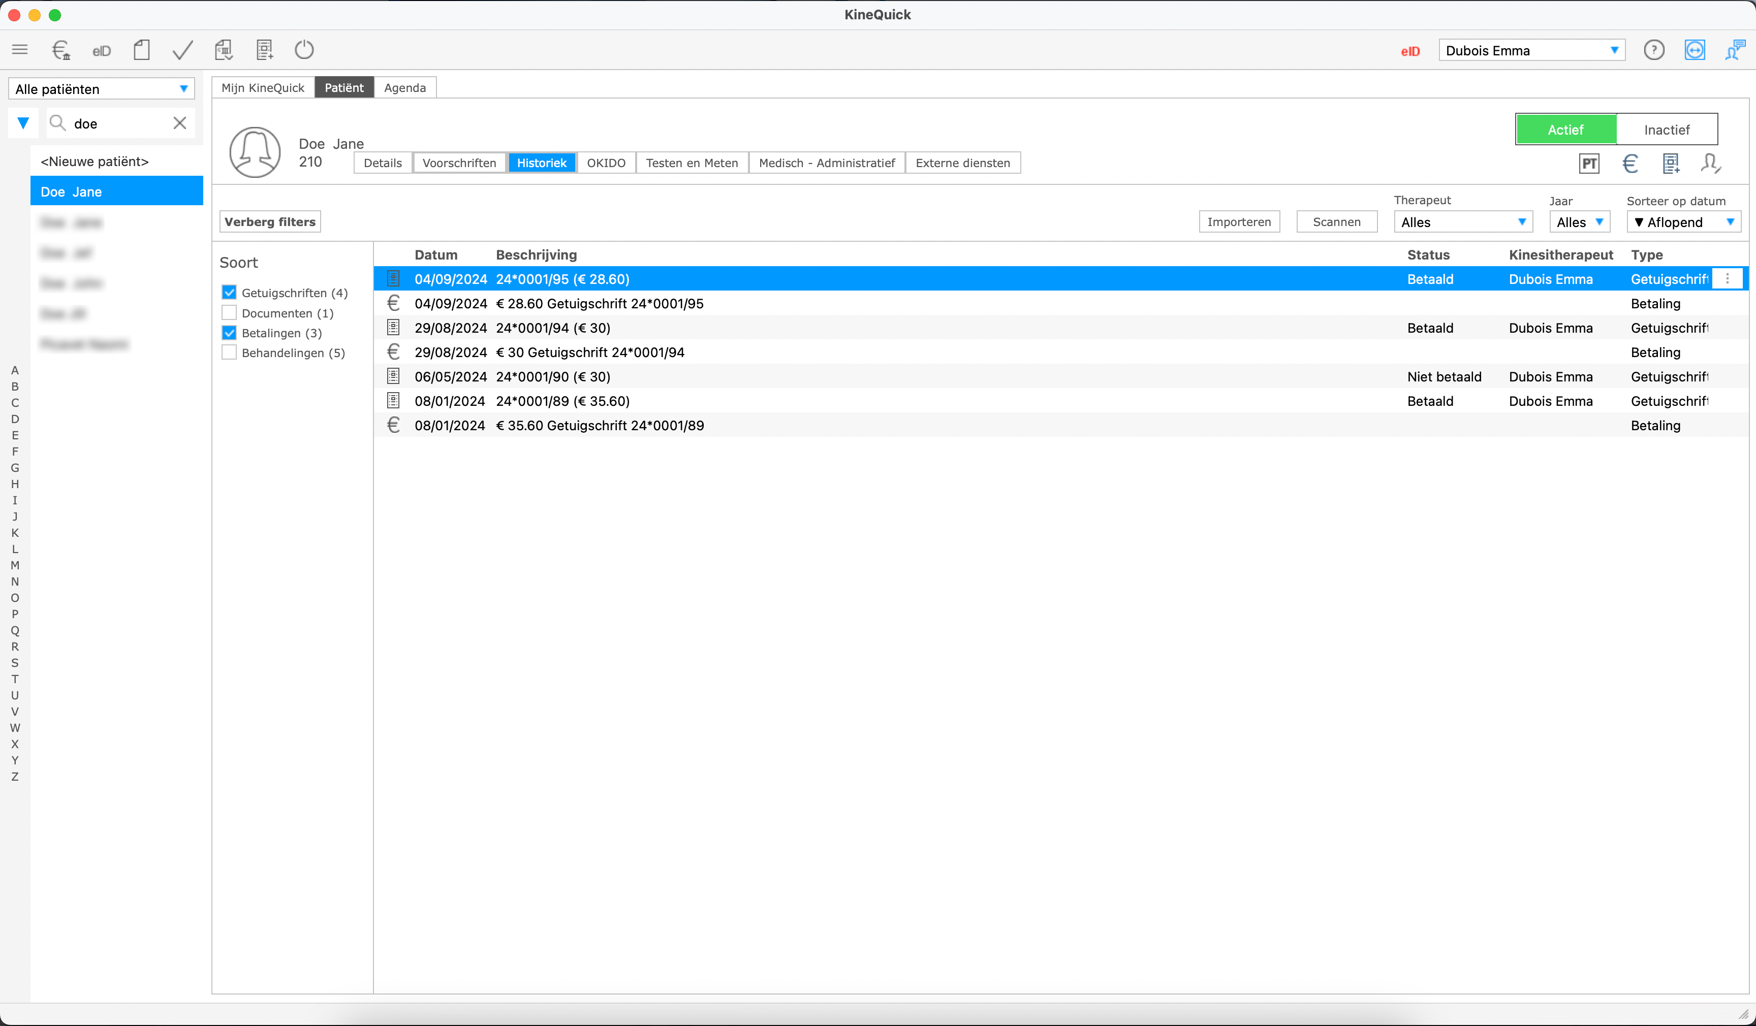1756x1026 pixels.
Task: Set the patient status to Actief
Action: point(1566,130)
